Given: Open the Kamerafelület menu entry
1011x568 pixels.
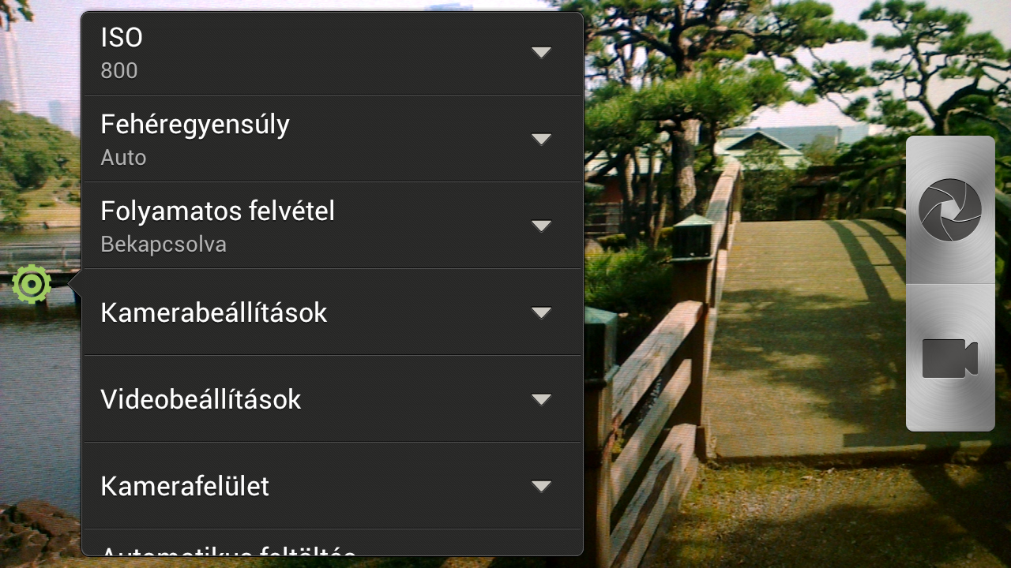Looking at the screenshot, I should 333,486.
